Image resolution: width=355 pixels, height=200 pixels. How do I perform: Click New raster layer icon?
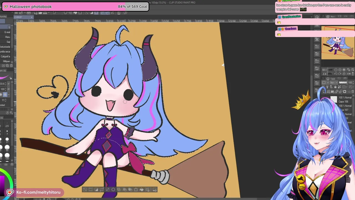point(324,92)
